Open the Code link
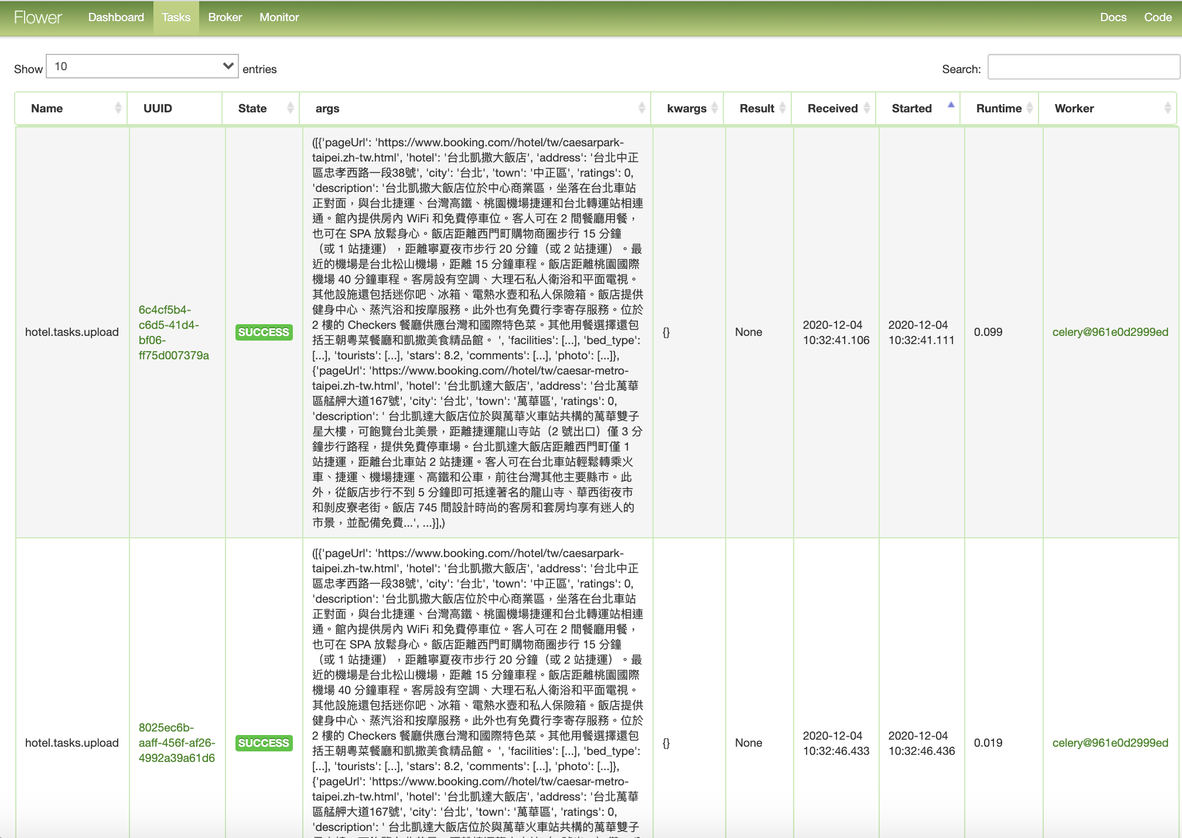The width and height of the screenshot is (1182, 838). coord(1157,18)
